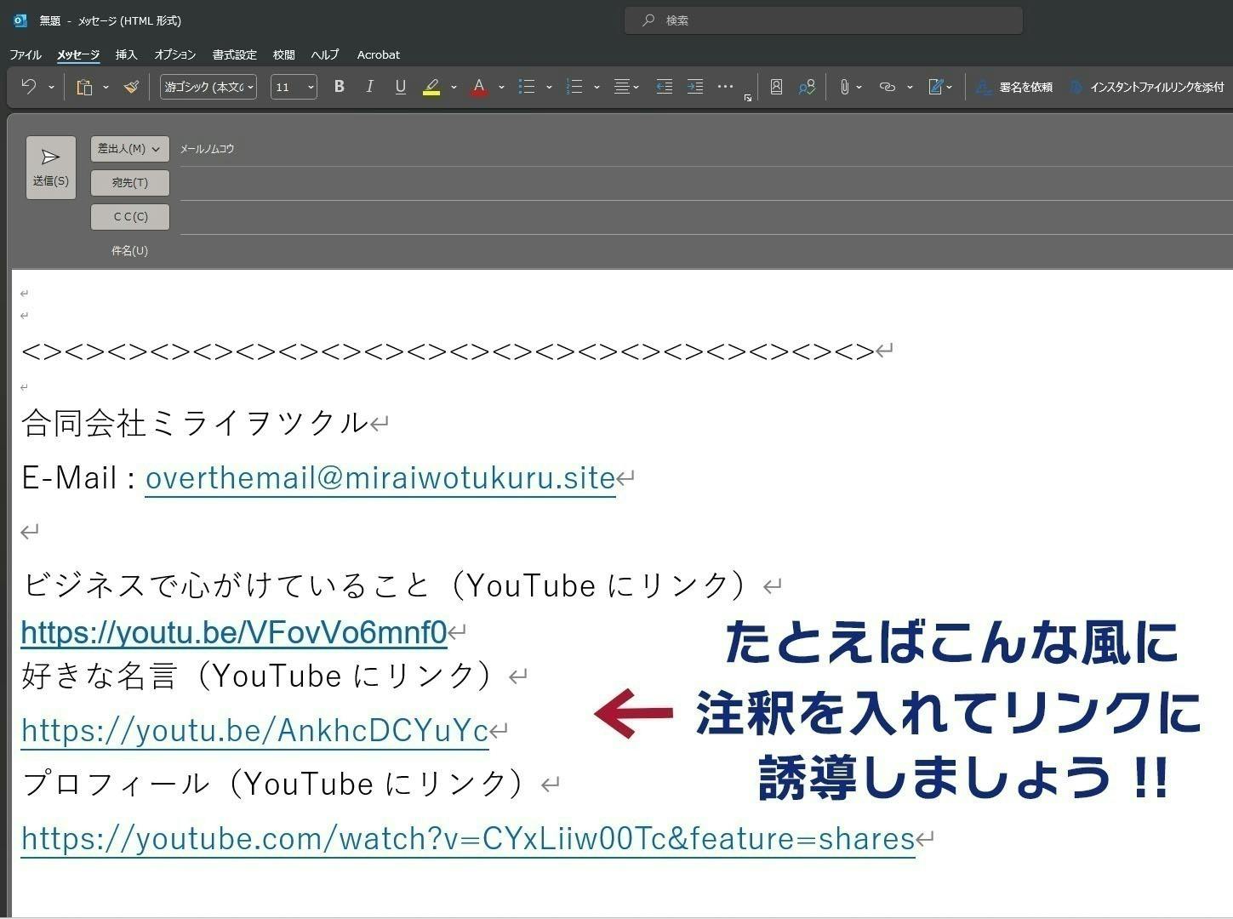Expand the Paste options dropdown
1233x919 pixels.
click(106, 87)
